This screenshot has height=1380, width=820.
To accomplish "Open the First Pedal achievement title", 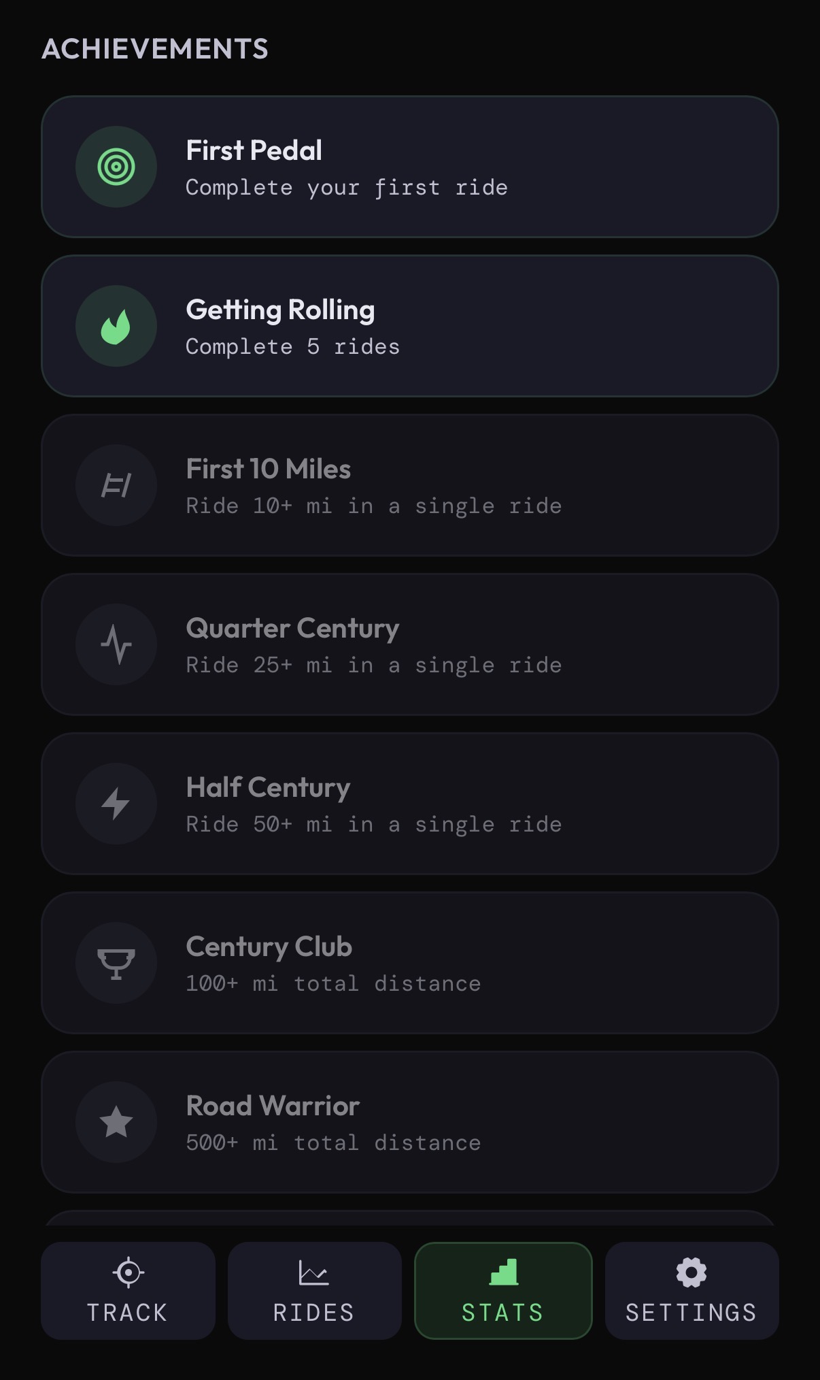I will point(254,150).
